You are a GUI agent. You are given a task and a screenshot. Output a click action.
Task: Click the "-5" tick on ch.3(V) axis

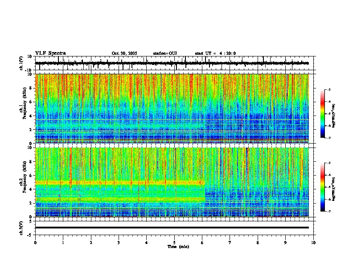click(30, 235)
